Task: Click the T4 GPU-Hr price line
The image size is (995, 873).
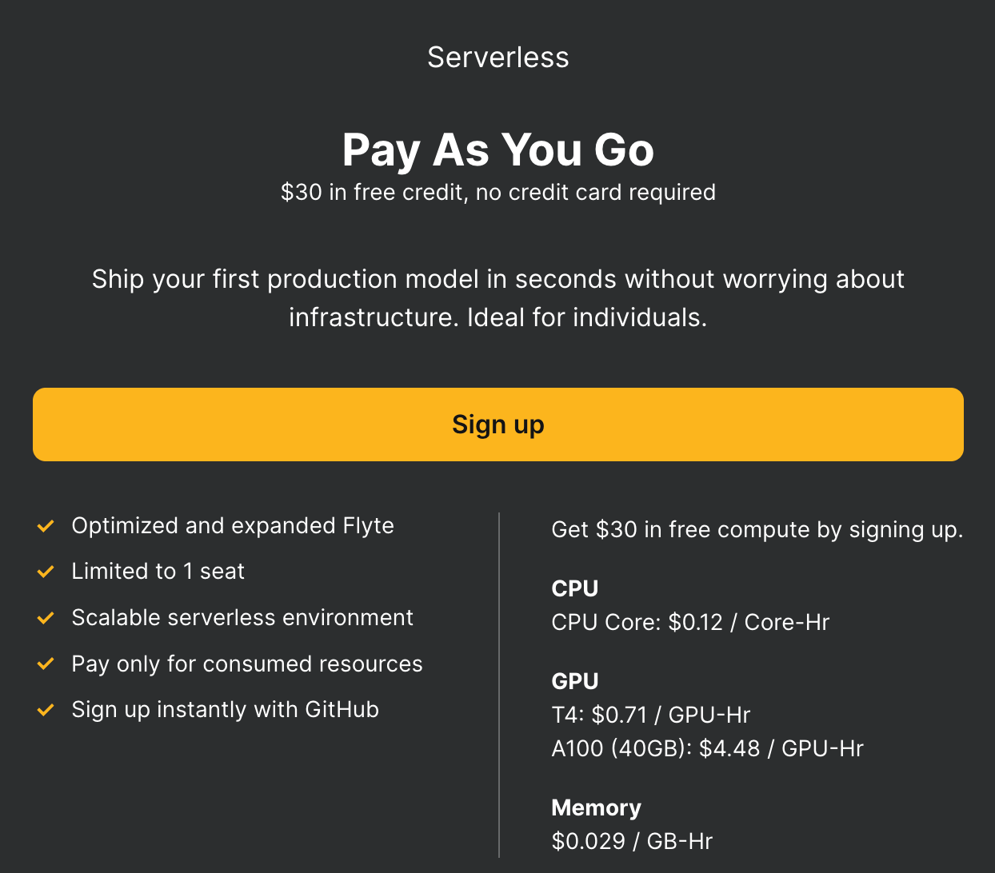Action: tap(650, 715)
